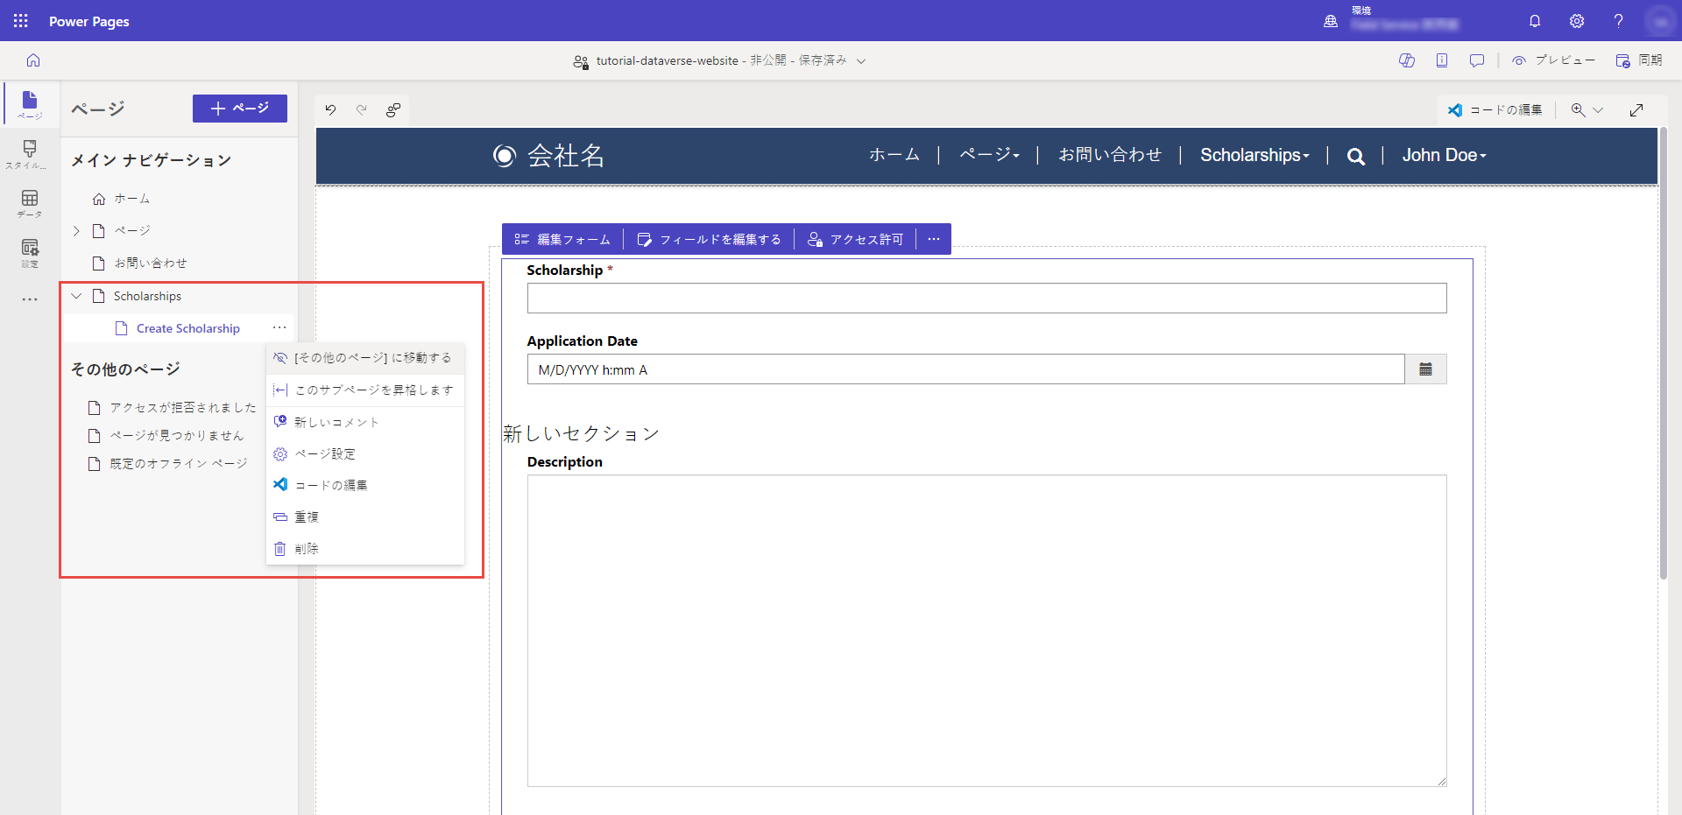1682x815 pixels.
Task: Expand the ページ tree node
Action: [76, 230]
